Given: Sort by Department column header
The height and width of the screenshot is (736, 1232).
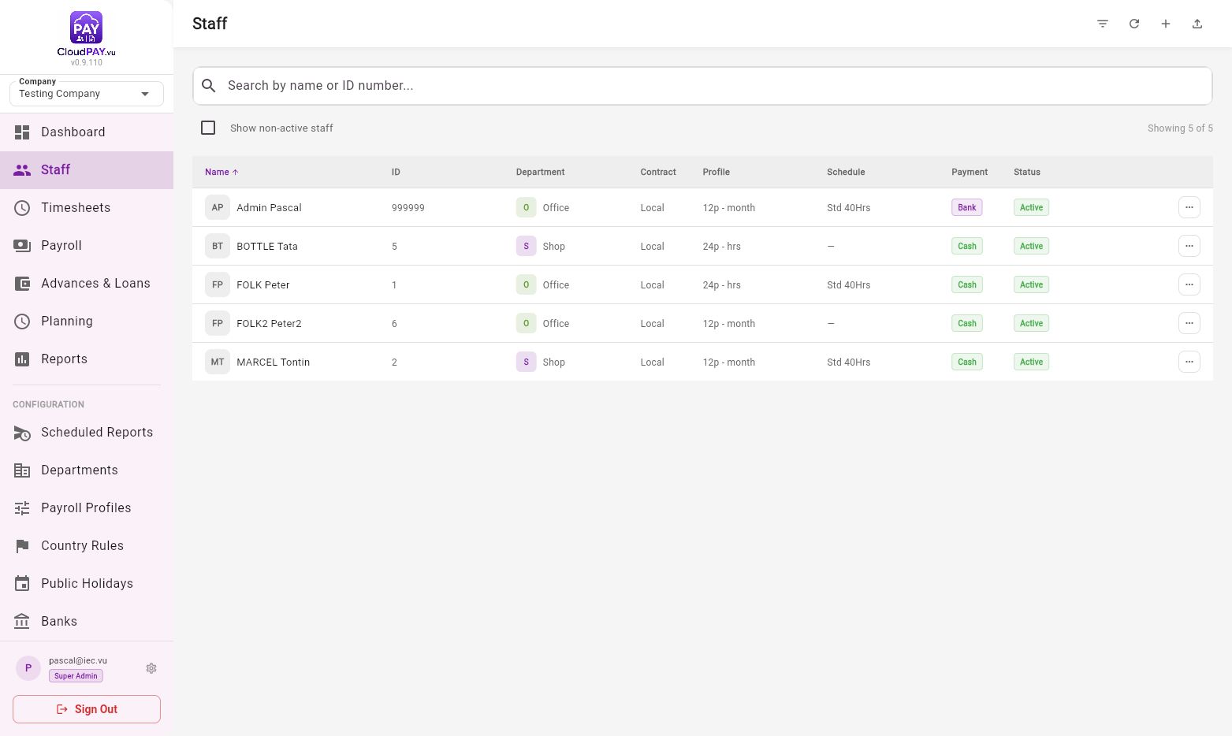Looking at the screenshot, I should click(540, 172).
